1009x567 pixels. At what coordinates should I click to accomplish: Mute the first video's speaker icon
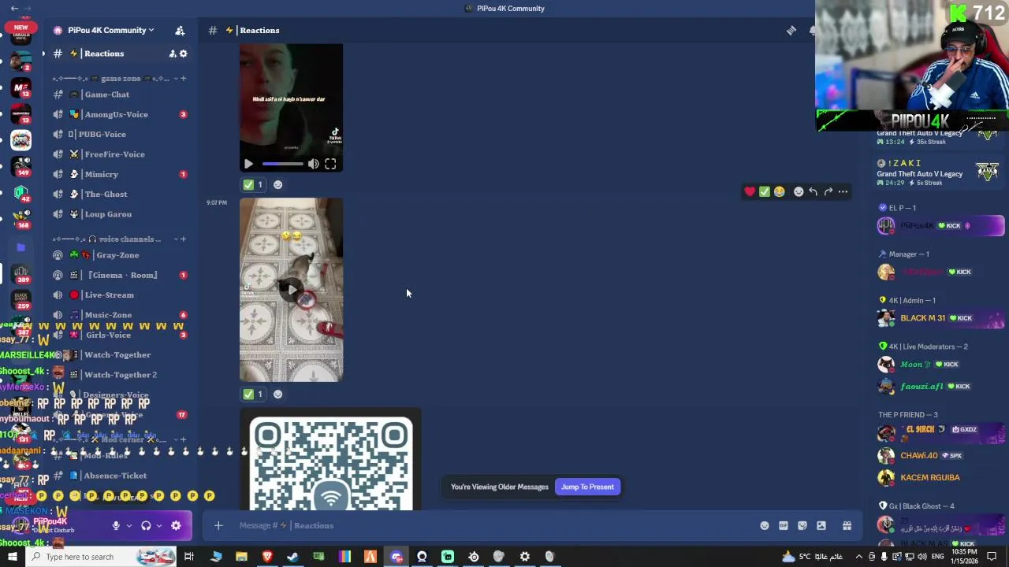[x=314, y=164]
